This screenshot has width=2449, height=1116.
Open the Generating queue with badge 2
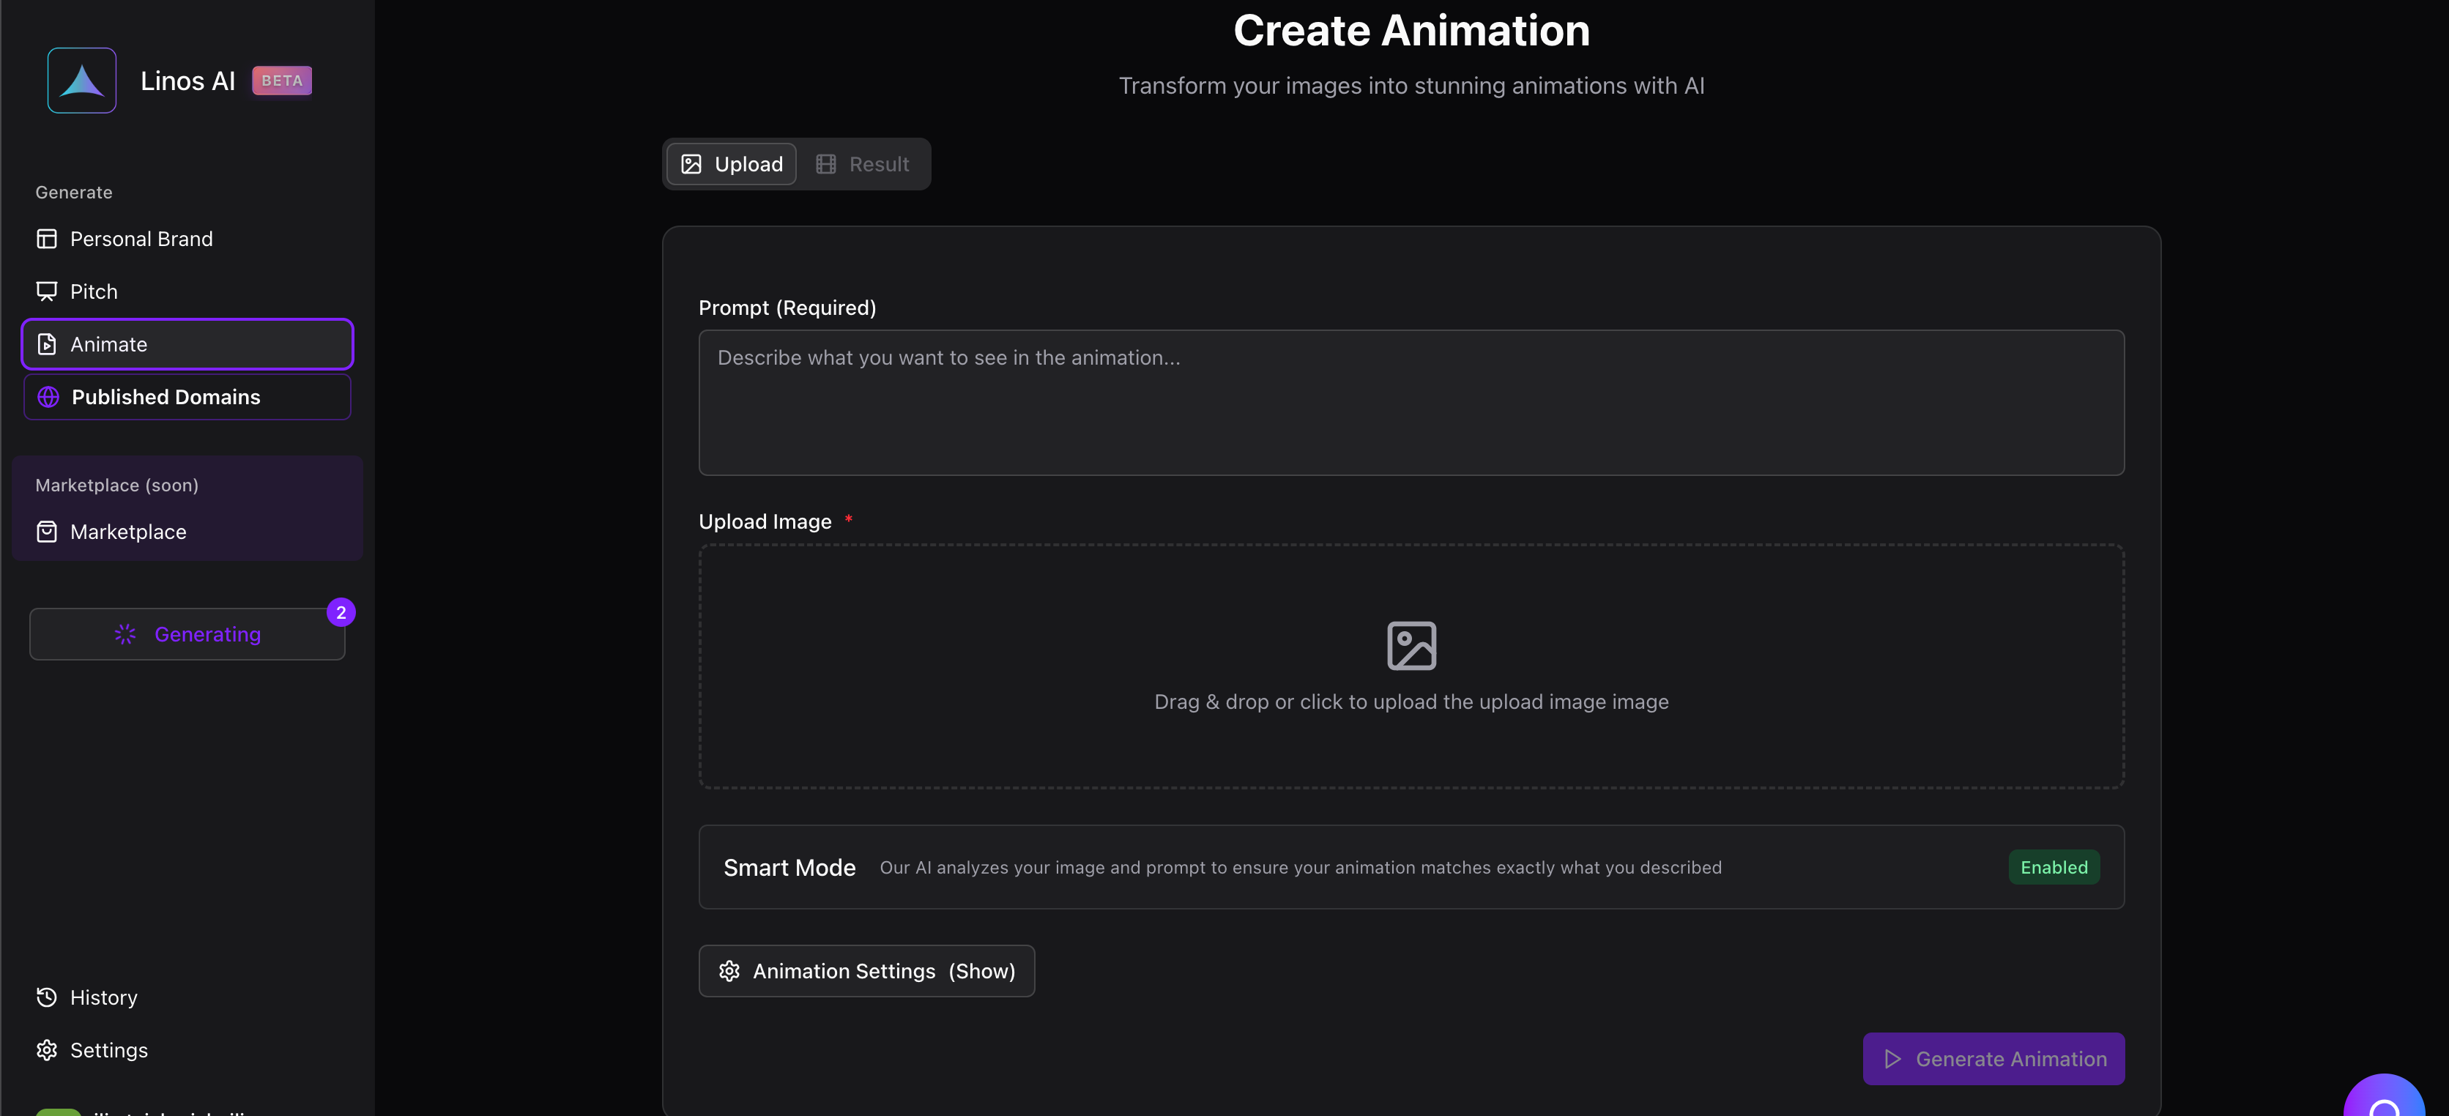pyautogui.click(x=187, y=634)
